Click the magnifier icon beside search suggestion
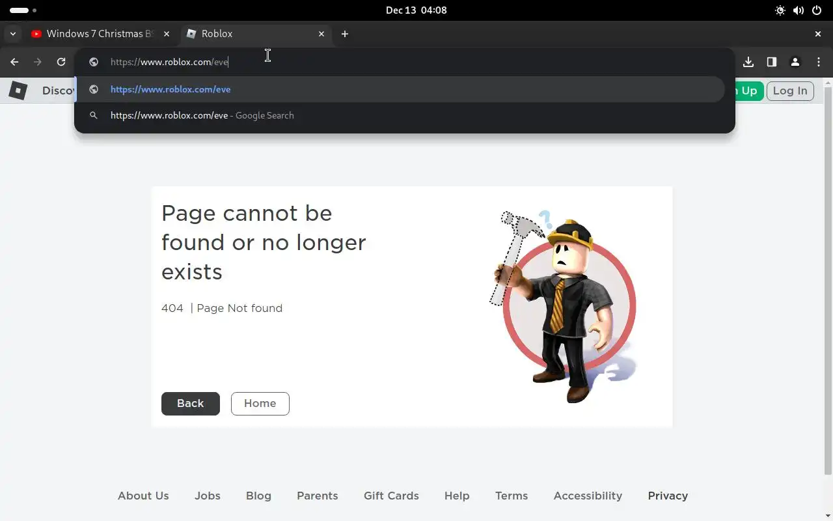 [94, 115]
